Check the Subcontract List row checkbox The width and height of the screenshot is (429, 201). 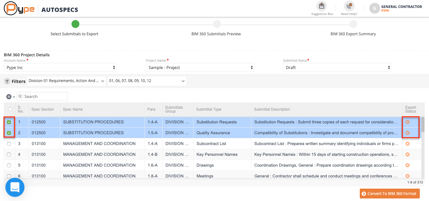9,144
